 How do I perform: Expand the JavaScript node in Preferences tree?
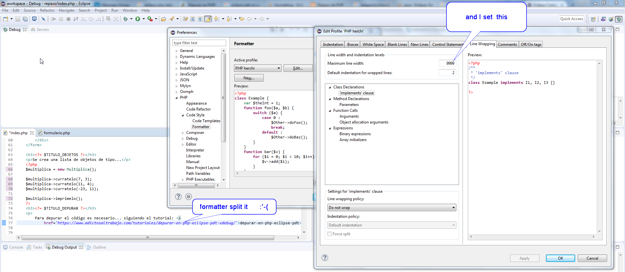[177, 74]
